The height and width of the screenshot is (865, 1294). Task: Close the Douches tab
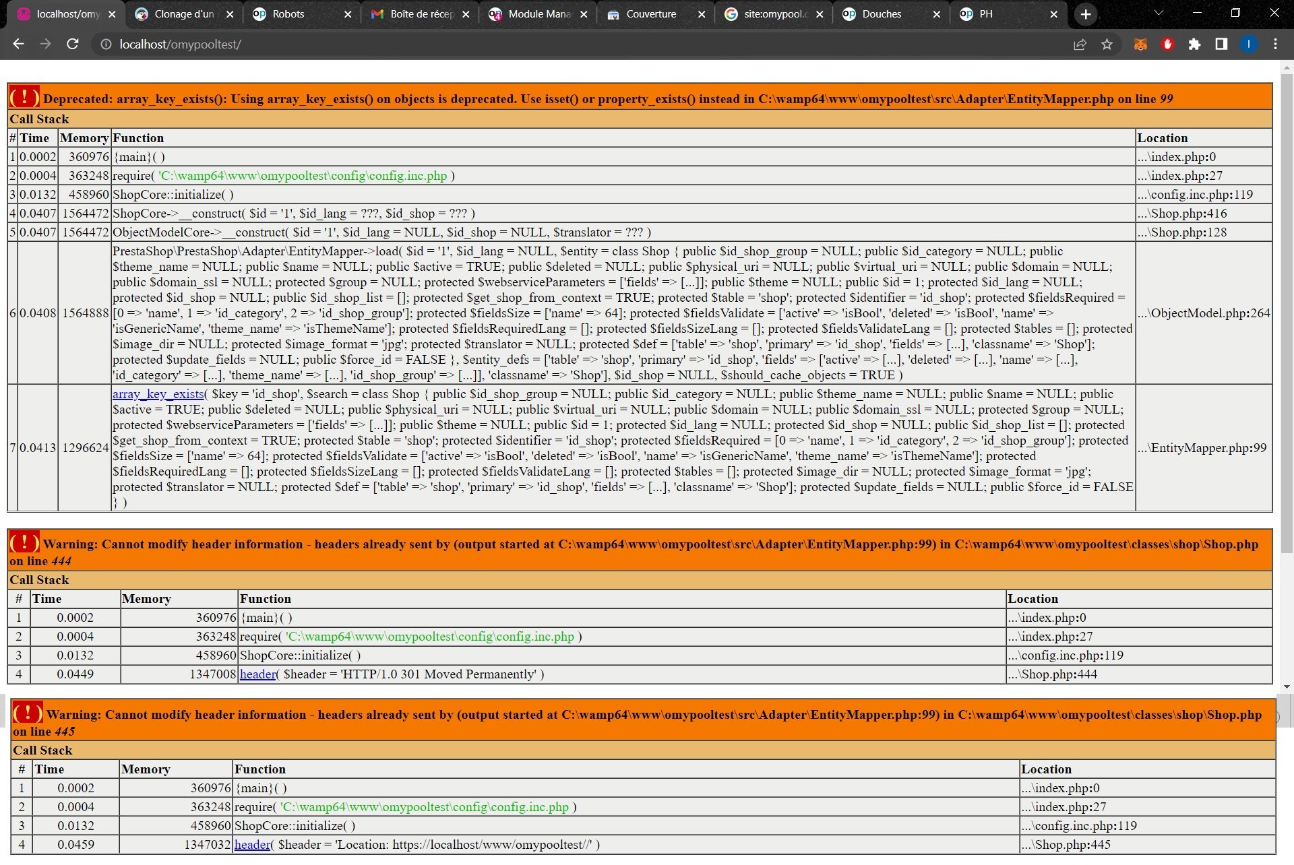coord(937,14)
